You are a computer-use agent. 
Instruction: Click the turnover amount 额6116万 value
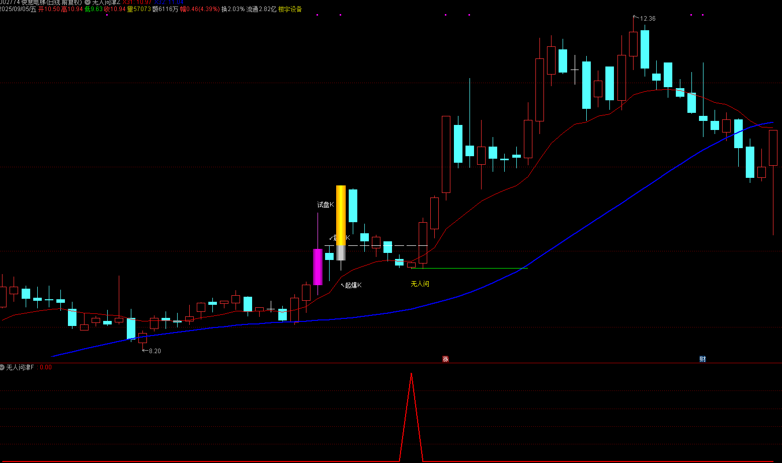[x=165, y=9]
